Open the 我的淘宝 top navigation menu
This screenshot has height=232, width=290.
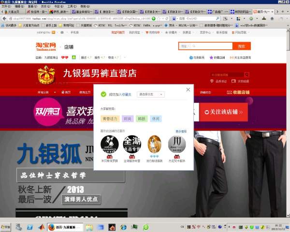[x=135, y=32]
